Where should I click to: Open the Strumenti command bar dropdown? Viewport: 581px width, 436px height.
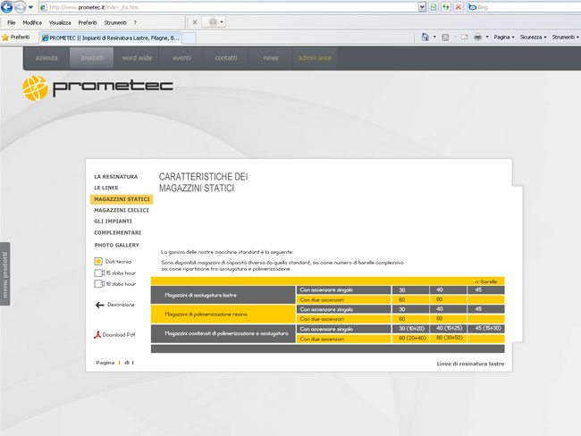[565, 37]
